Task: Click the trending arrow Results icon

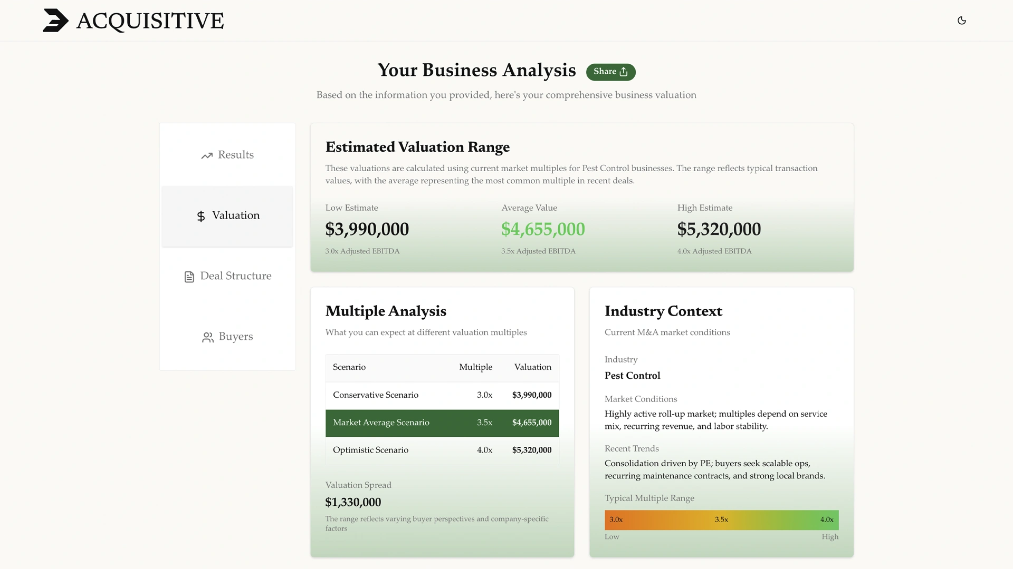Action: pyautogui.click(x=207, y=155)
